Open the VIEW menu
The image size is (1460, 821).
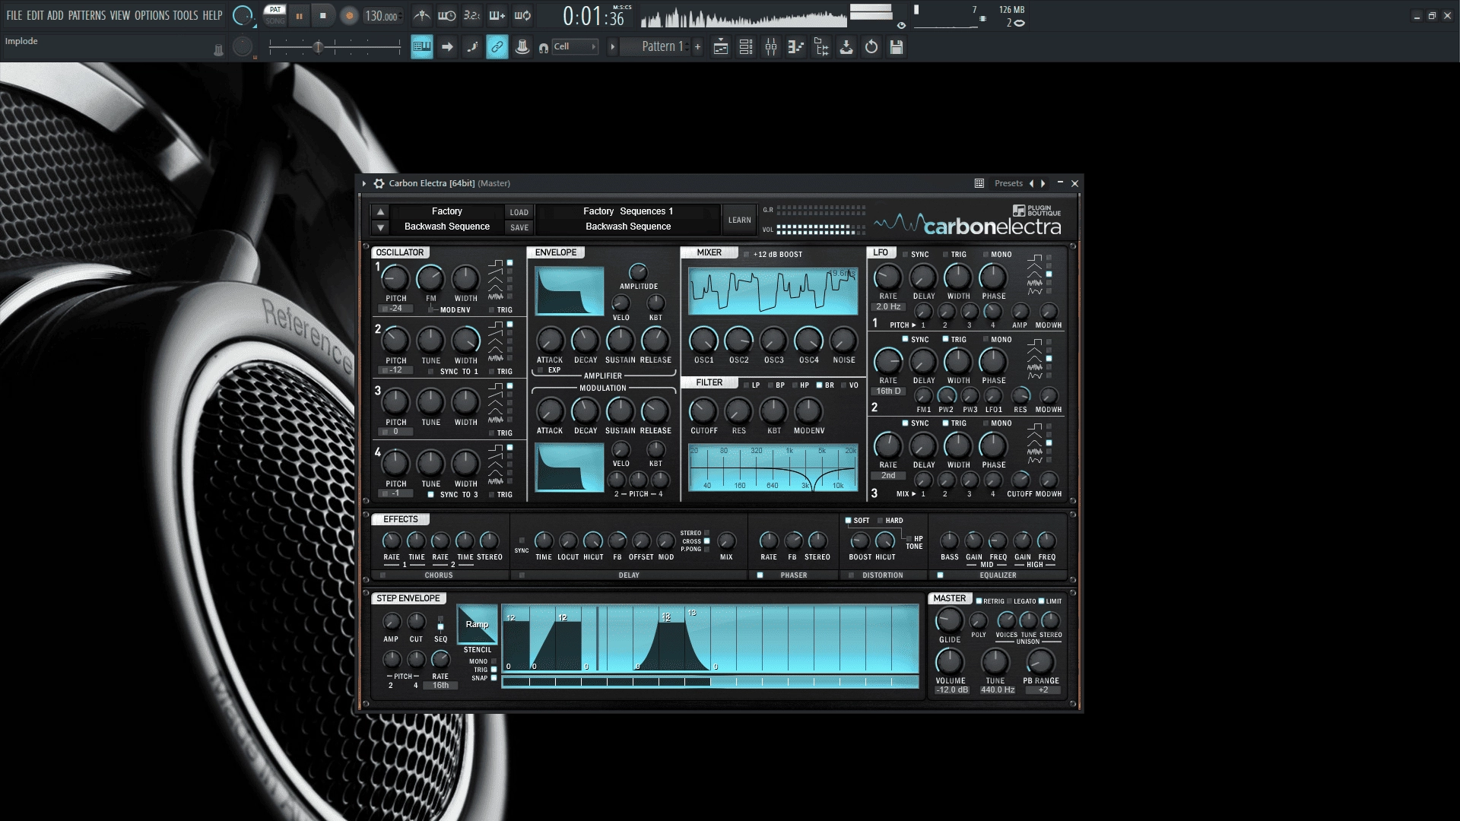pos(120,15)
